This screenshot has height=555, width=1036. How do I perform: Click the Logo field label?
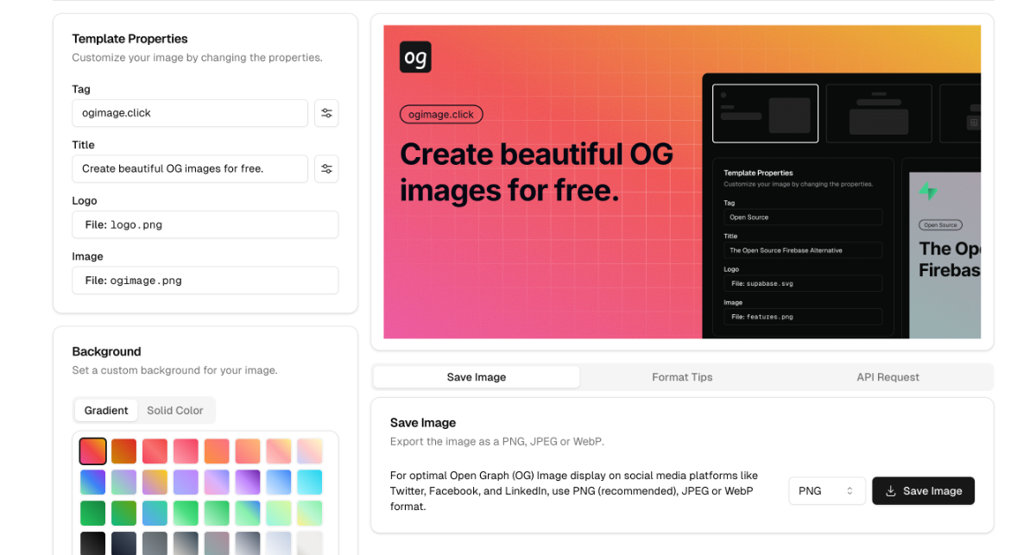85,200
